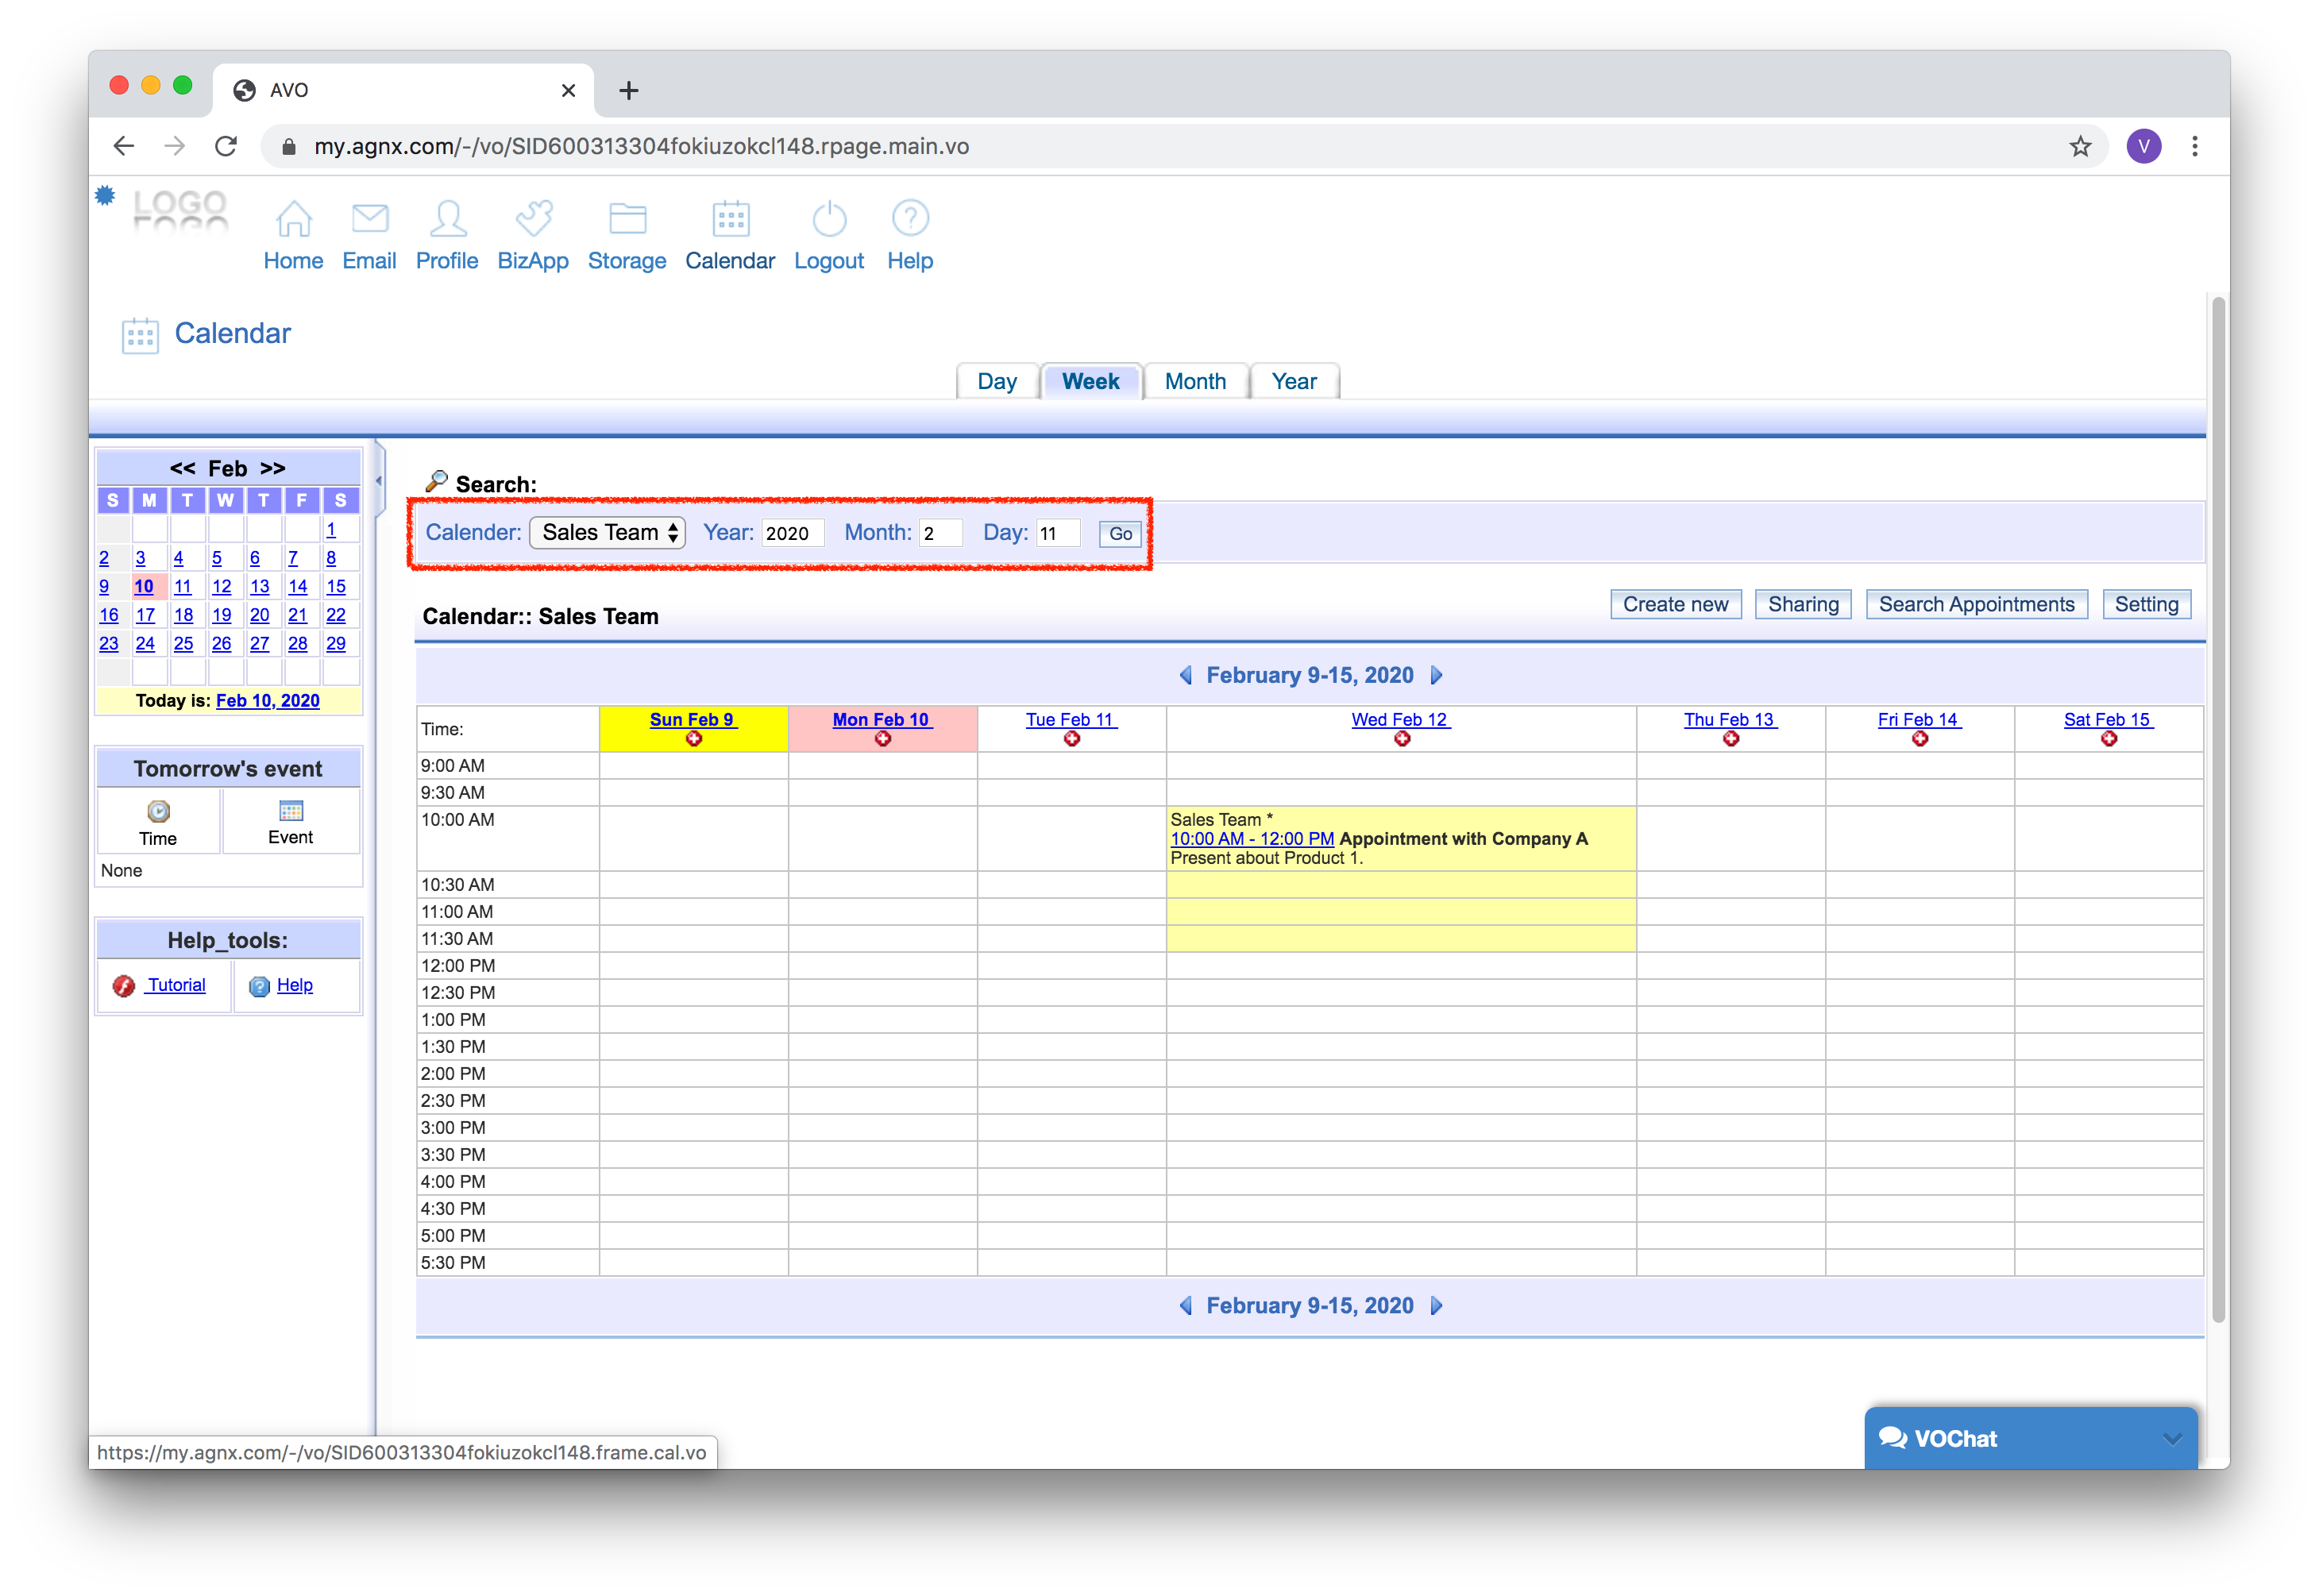
Task: Click add-event plus icon under Sat Feb 15
Action: coord(2109,740)
